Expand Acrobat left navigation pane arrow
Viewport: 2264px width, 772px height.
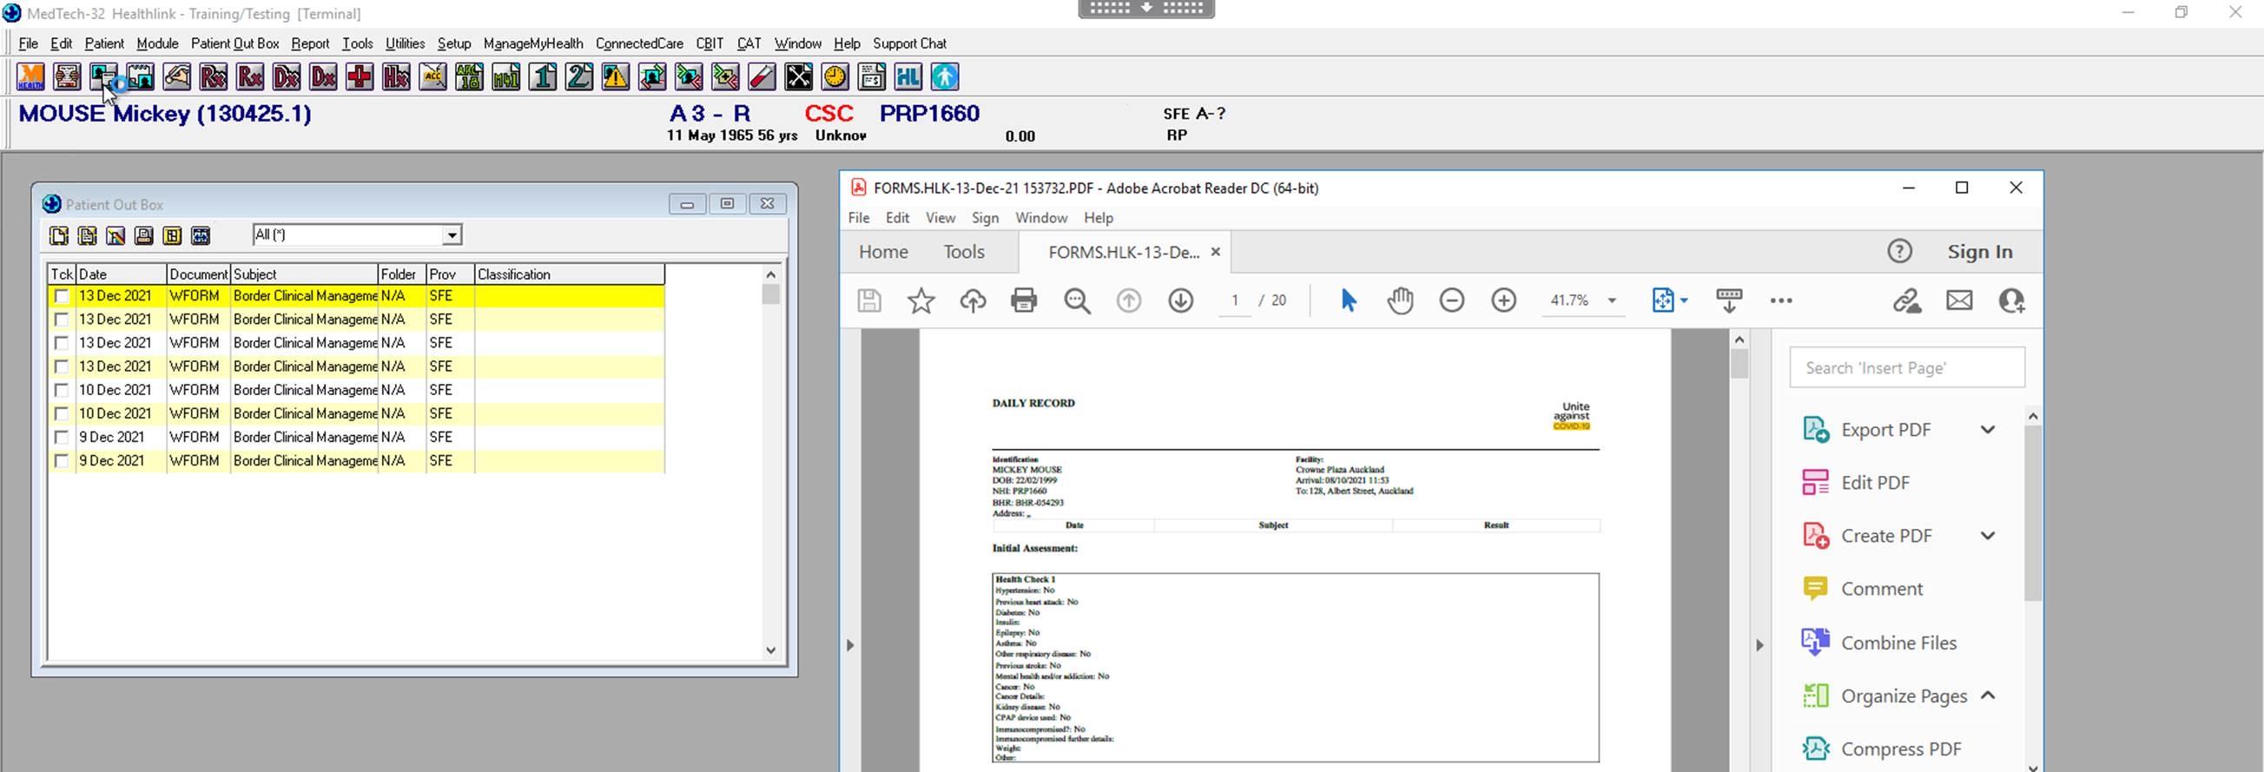pos(850,645)
